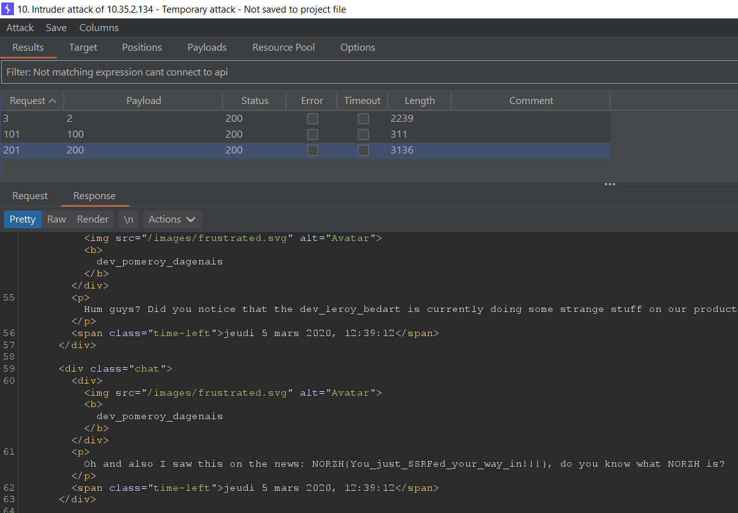This screenshot has height=513, width=738.
Task: Select the result row with length 311
Action: pyautogui.click(x=305, y=134)
